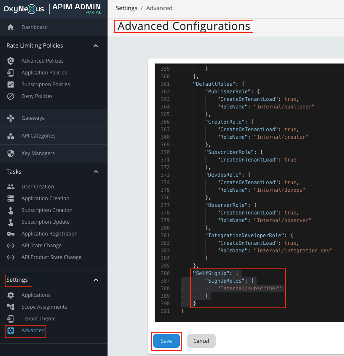Screen dimensions: 344x356
Task: Click the OxyNexus logo
Action: point(24,9)
